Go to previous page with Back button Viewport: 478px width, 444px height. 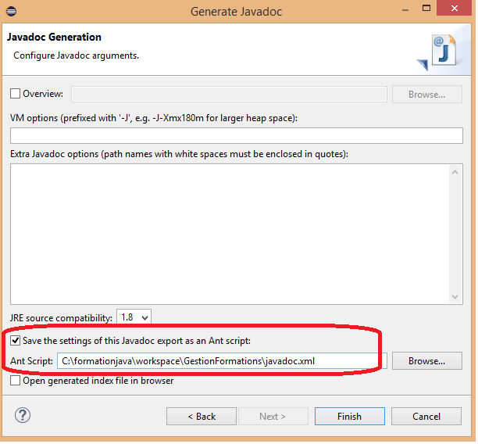pyautogui.click(x=199, y=416)
